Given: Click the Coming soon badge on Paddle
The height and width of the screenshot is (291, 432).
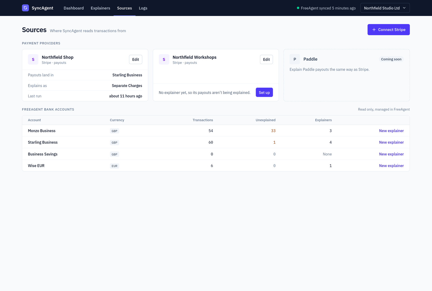Looking at the screenshot, I should pyautogui.click(x=391, y=59).
